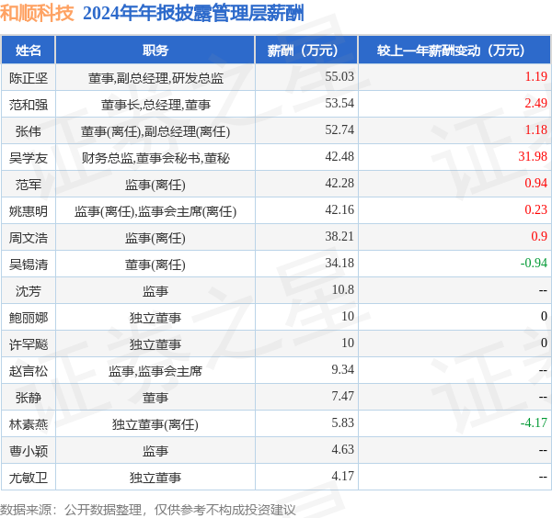
Task: Click the title 监事(离任),监事会主席(离任)
Action: point(155,211)
